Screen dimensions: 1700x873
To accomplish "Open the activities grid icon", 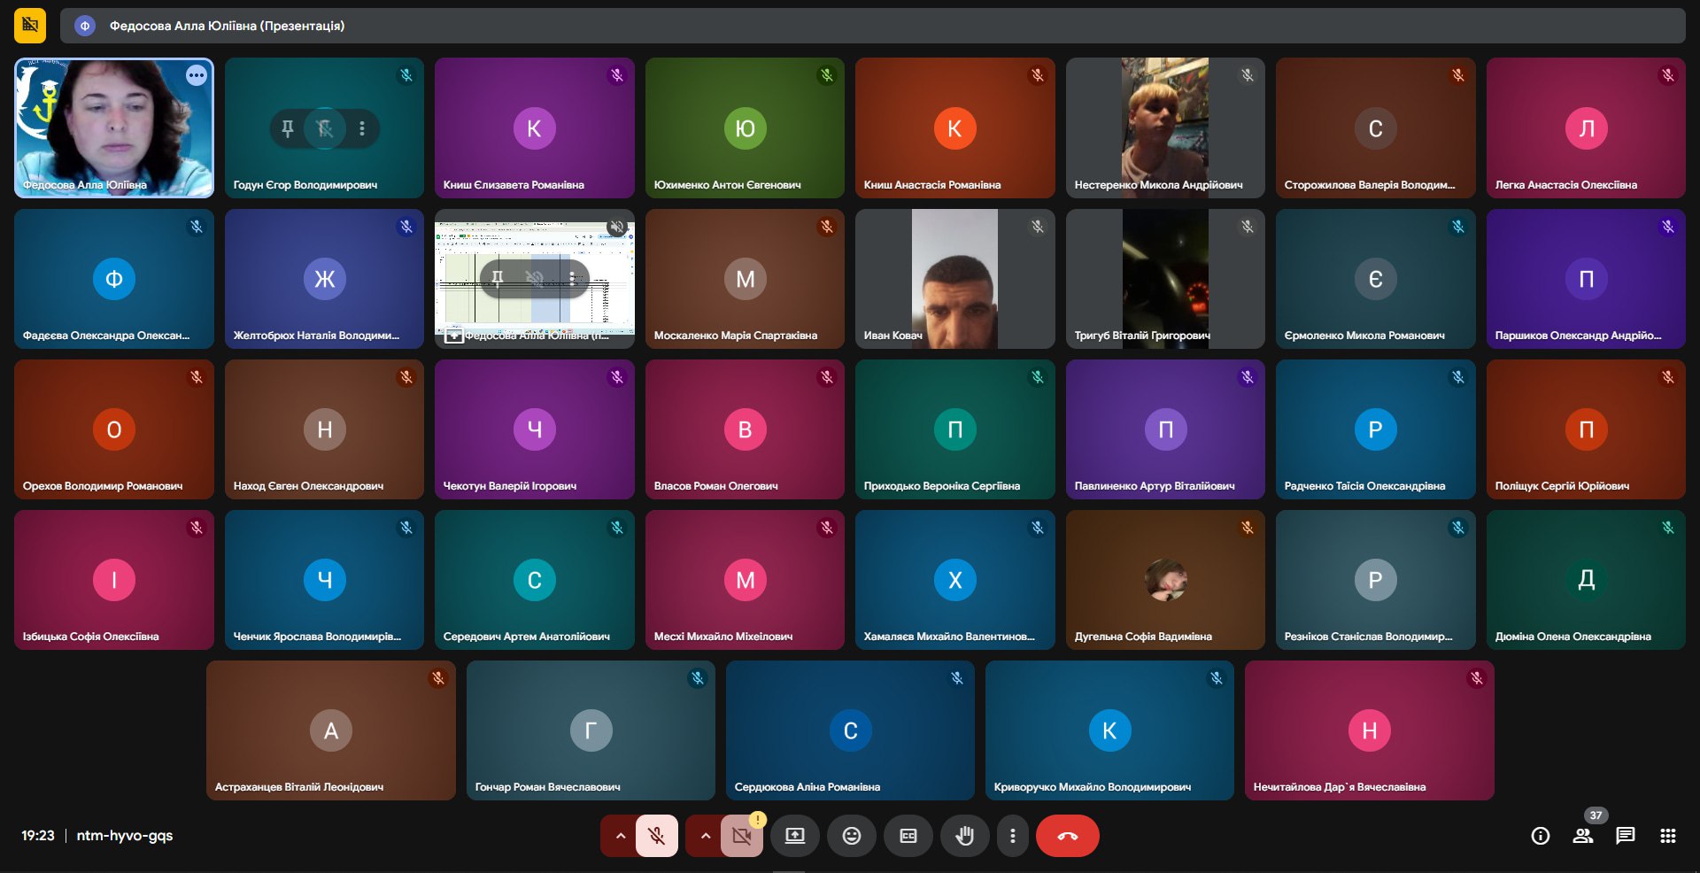I will 1667,836.
